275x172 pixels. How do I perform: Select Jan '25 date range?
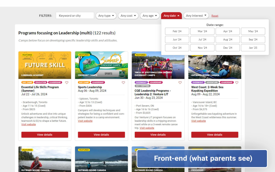[253, 48]
